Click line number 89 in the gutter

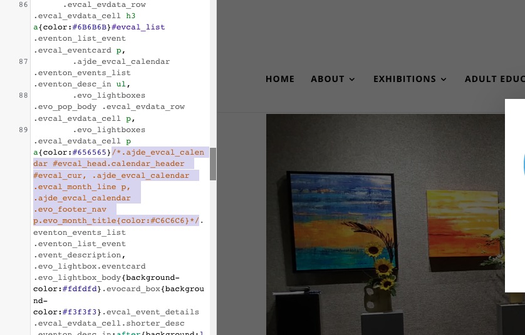click(x=23, y=130)
